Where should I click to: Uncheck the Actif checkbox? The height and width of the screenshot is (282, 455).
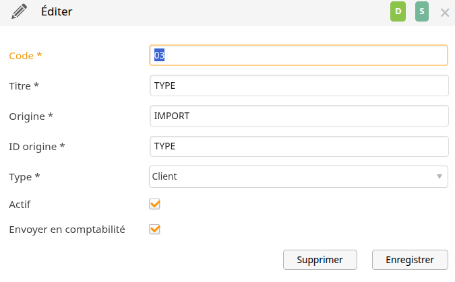pos(154,204)
